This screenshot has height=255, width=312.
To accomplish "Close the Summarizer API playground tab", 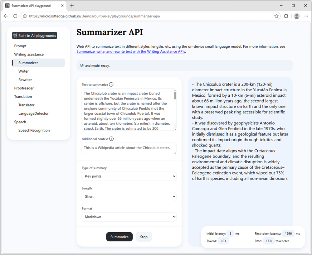I will 62,6.
